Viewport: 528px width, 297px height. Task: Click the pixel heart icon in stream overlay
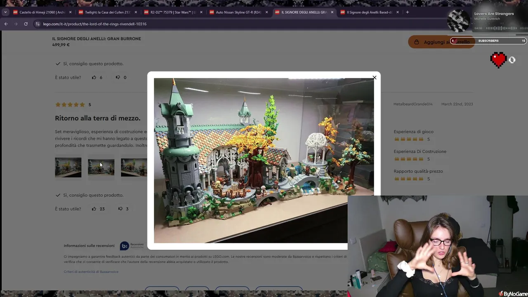tap(498, 60)
